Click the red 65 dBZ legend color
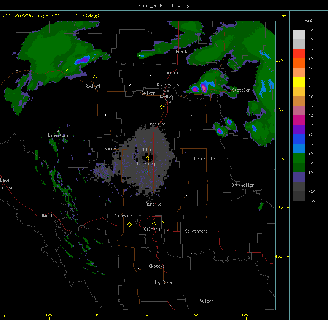This screenshot has width=328, height=320. pyautogui.click(x=299, y=54)
